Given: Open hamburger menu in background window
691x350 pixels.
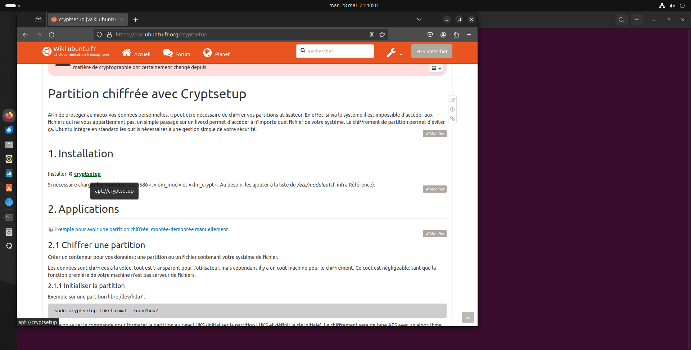Looking at the screenshot, I should (637, 20).
